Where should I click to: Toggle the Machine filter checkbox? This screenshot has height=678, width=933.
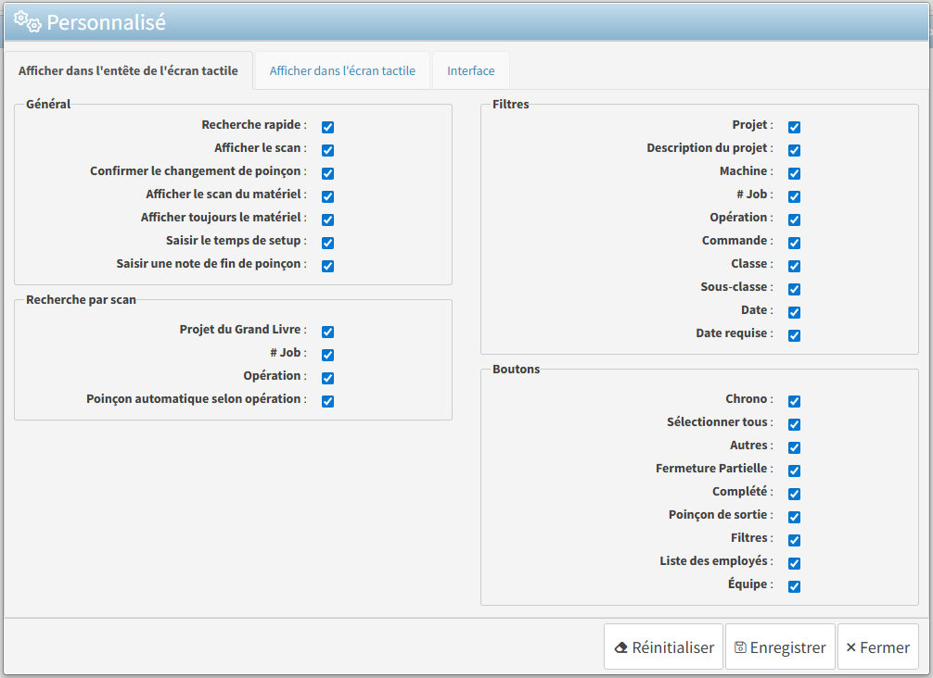pos(794,173)
